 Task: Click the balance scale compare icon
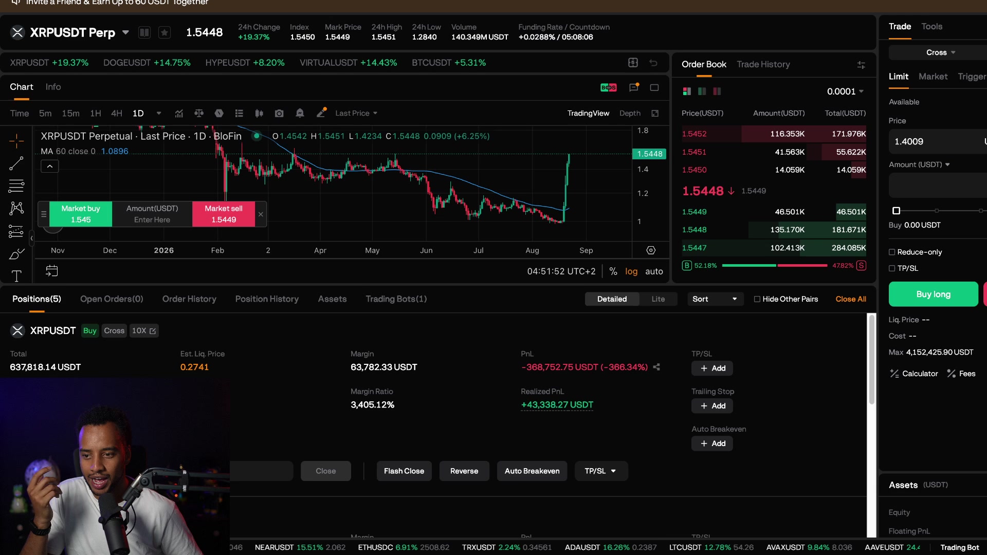pyautogui.click(x=199, y=113)
